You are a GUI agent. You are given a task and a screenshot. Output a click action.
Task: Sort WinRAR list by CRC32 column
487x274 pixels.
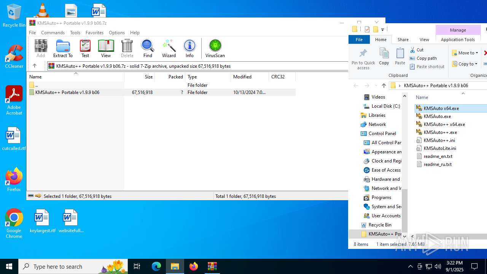point(282,77)
